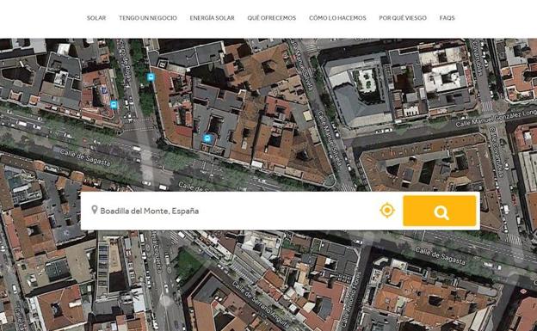Navigate to CÓMO LO HACEMOS
This screenshot has width=537, height=331.
pos(337,18)
